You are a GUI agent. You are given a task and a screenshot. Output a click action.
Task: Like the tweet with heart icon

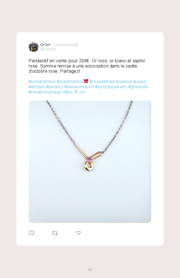(x=78, y=233)
